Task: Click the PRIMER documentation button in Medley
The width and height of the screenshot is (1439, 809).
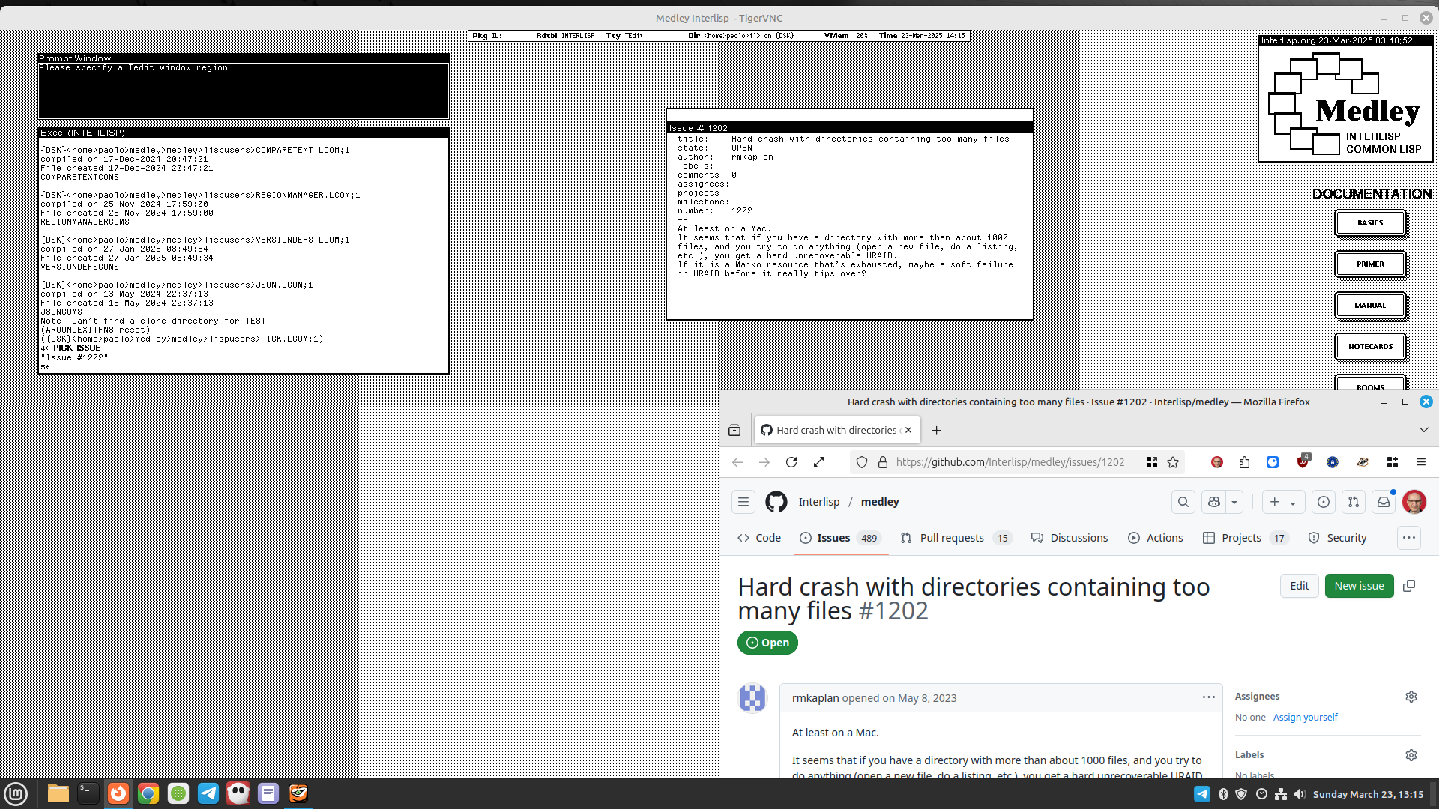Action: point(1370,264)
